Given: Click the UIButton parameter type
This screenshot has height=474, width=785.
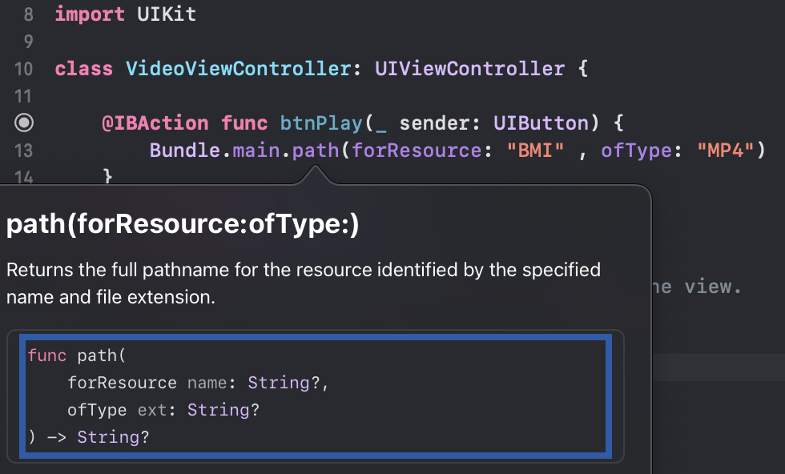Looking at the screenshot, I should pyautogui.click(x=541, y=123).
